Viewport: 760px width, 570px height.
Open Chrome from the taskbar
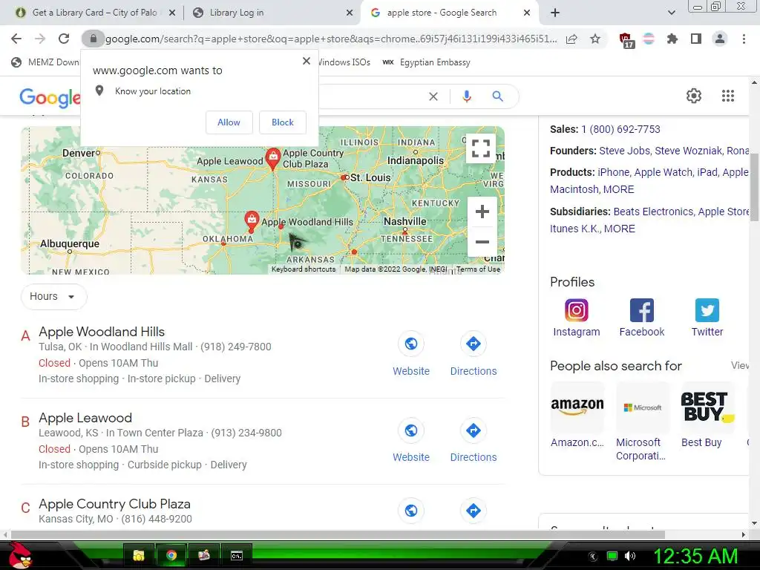(x=171, y=555)
